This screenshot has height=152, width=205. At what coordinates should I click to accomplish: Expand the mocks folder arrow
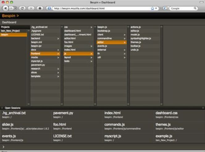point(58,57)
